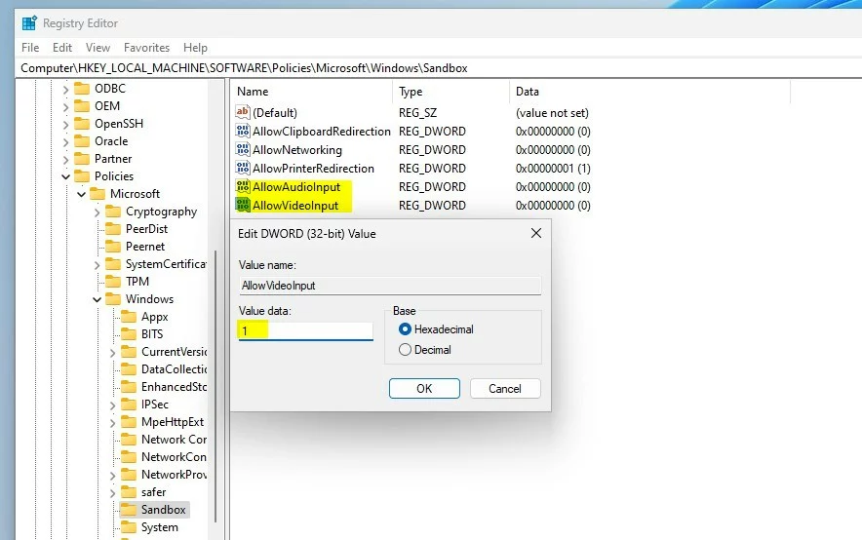The width and height of the screenshot is (862, 540).
Task: Select the AllowPrinterRedirection value name
Action: pyautogui.click(x=313, y=169)
